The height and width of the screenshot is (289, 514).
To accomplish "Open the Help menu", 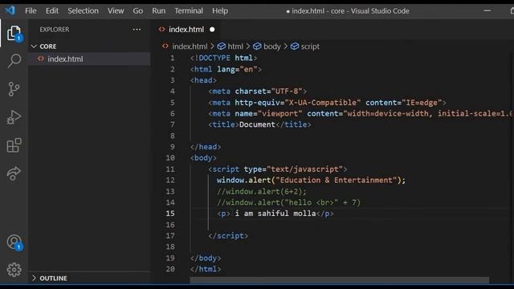I will [220, 10].
